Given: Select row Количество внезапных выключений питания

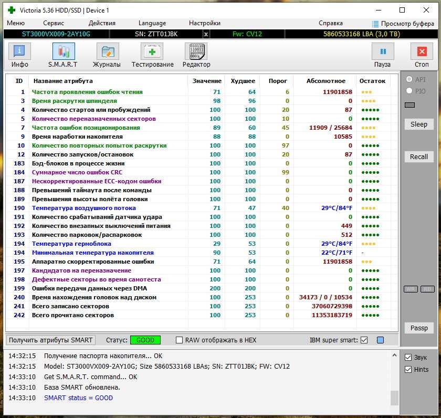Looking at the screenshot, I should [202, 226].
